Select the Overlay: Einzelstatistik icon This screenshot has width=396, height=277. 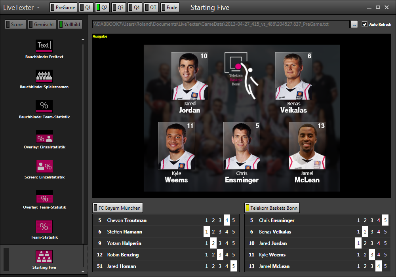[44, 136]
